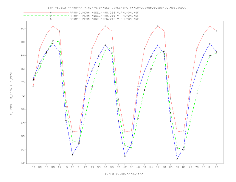Select the x-axis title FHOUR VHHMM:0000>1200
The height and width of the screenshot is (182, 236).
tap(124, 174)
